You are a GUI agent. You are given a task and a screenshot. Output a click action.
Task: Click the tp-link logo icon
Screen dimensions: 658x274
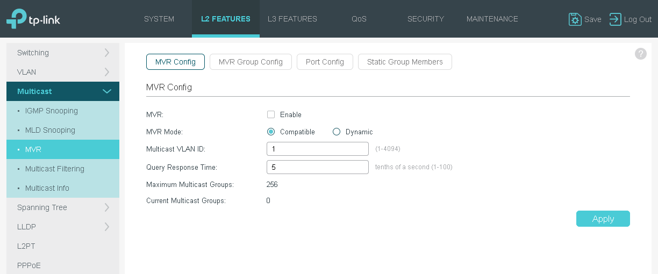click(x=16, y=19)
